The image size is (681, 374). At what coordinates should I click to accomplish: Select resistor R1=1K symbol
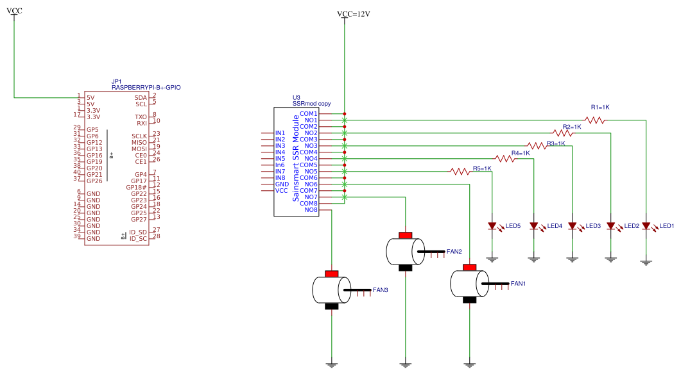[594, 120]
